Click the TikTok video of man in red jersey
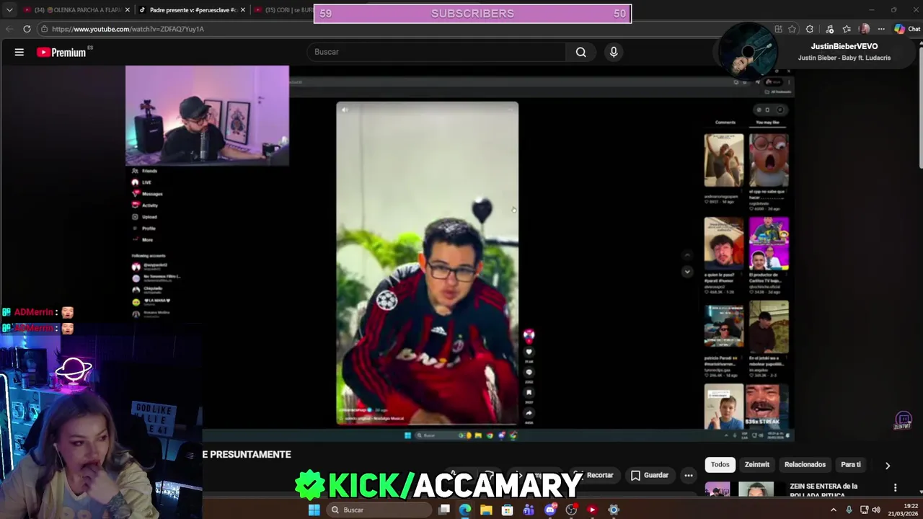This screenshot has height=519, width=923. click(x=427, y=263)
